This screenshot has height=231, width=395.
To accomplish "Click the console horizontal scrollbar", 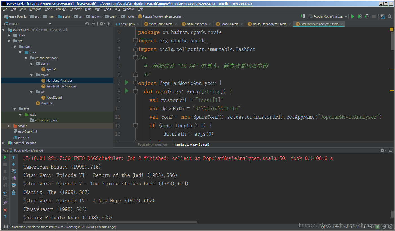I will pos(110,223).
